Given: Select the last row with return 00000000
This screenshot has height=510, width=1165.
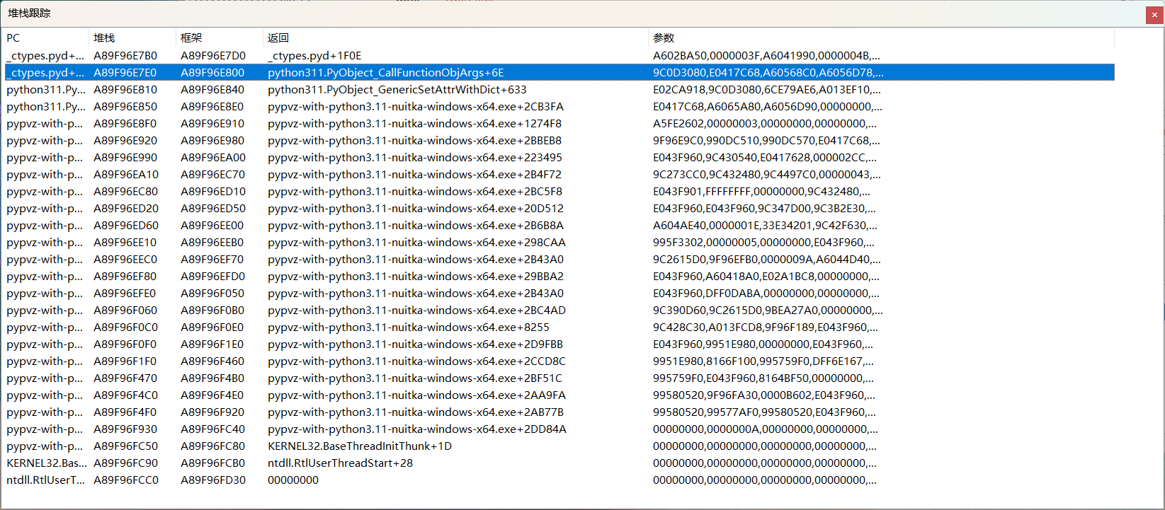Looking at the screenshot, I should [x=293, y=480].
